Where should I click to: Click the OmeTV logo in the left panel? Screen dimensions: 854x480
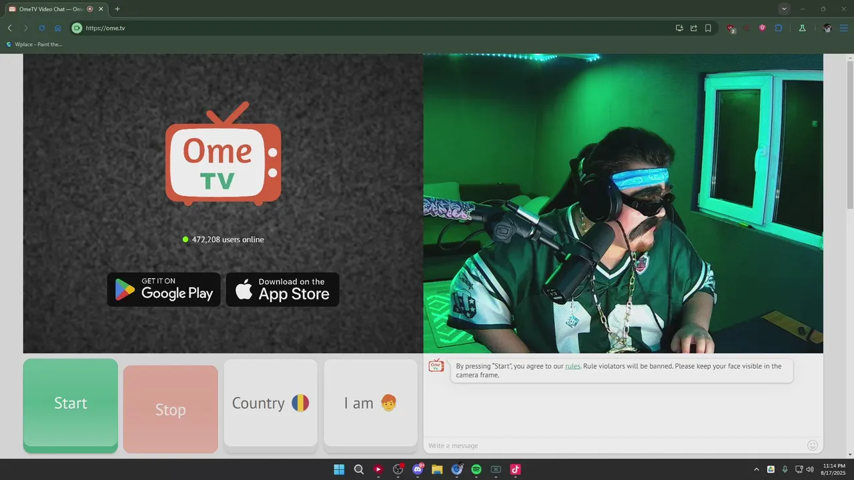point(224,153)
